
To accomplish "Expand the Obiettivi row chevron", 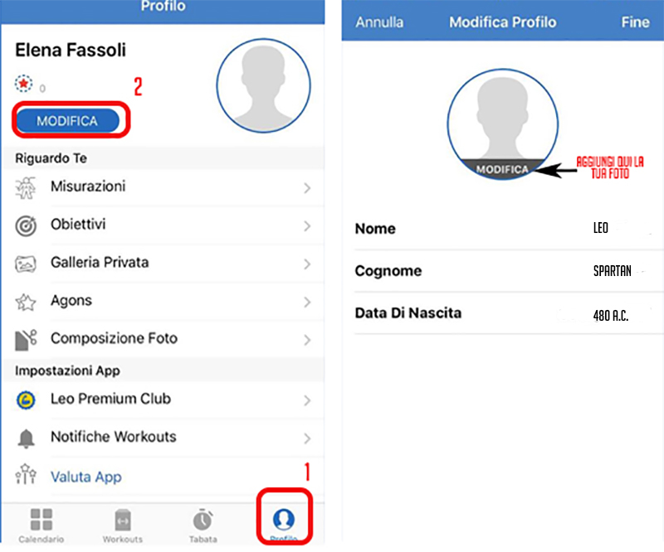I will [307, 226].
